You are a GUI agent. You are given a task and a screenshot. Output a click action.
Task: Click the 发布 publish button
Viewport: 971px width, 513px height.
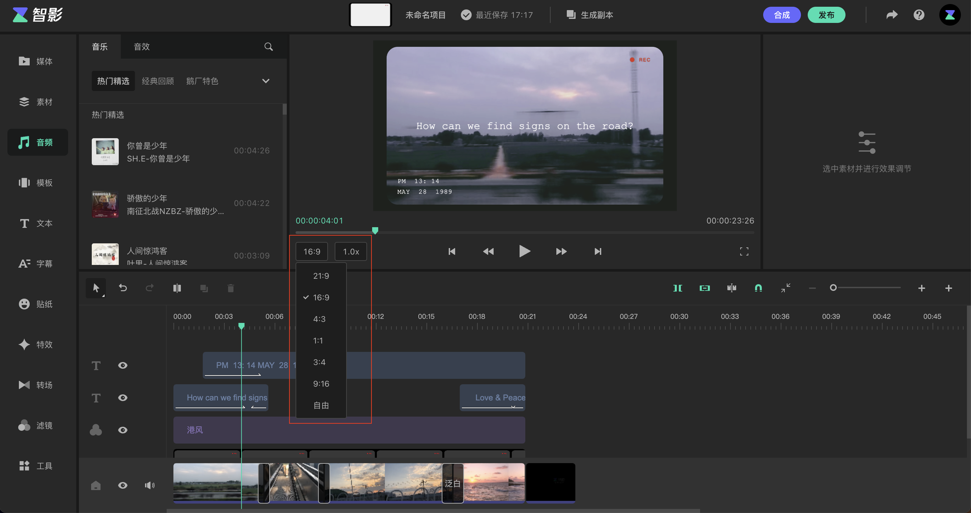826,15
